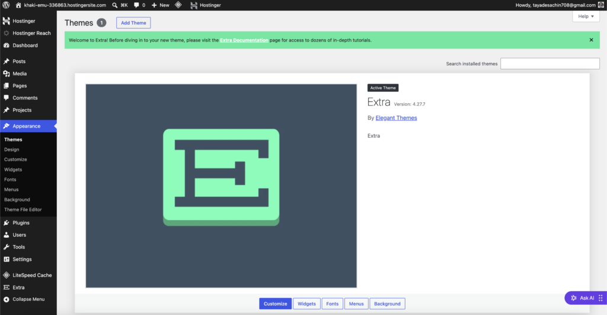Click drag handle dots on Ask AI
The width and height of the screenshot is (607, 315).
(600, 298)
